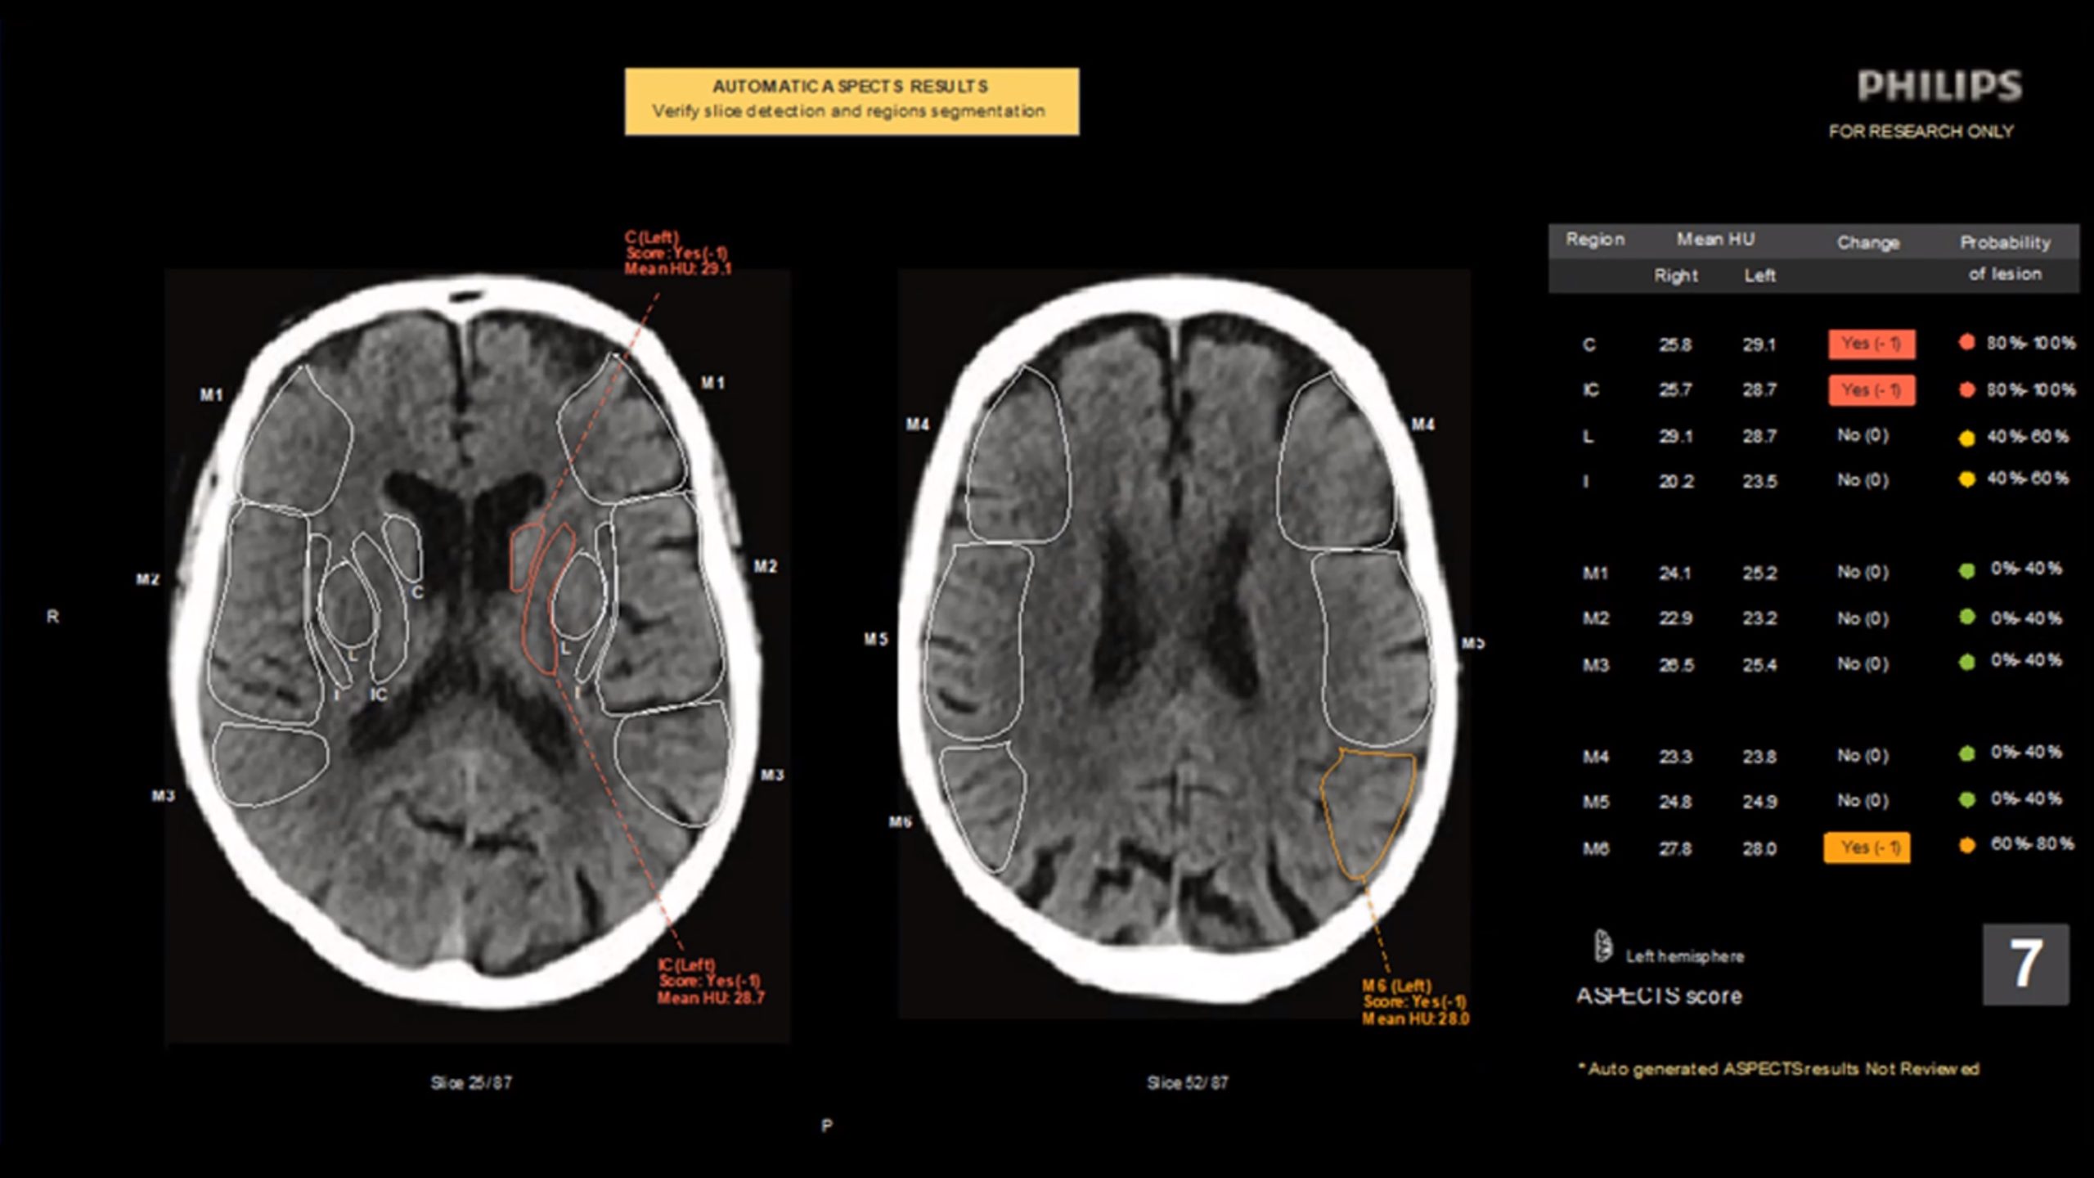Click the green probability dot for M4
Screen dimensions: 2094x1178
point(1967,753)
